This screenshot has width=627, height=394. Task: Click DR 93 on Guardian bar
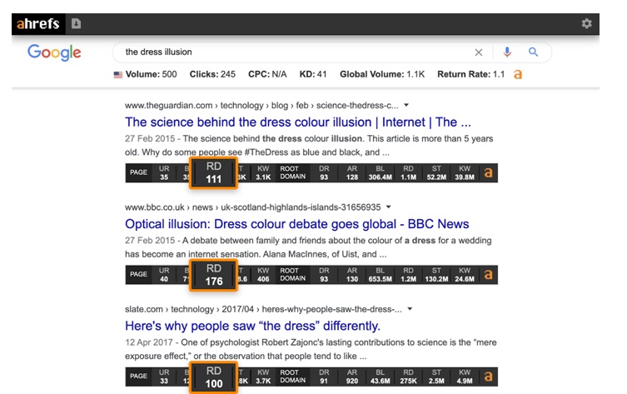pyautogui.click(x=324, y=172)
